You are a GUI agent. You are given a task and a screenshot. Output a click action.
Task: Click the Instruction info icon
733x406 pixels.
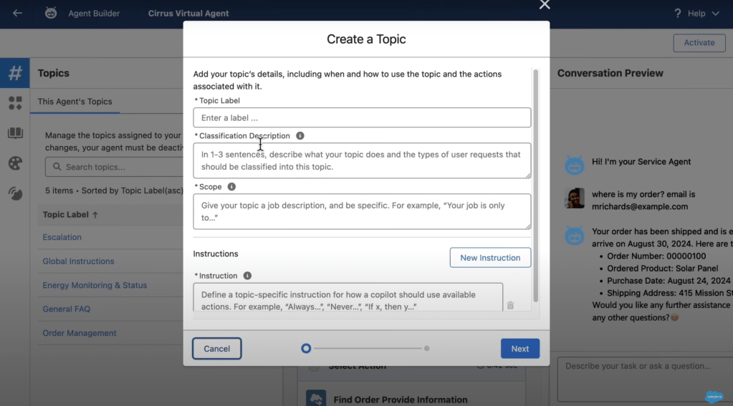247,276
